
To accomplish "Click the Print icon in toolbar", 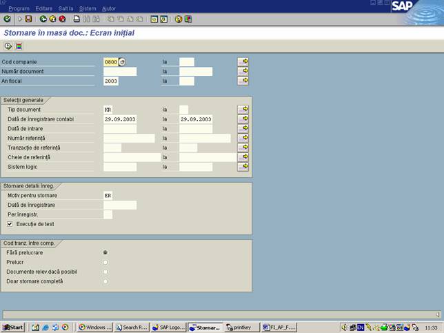I will 77,19.
